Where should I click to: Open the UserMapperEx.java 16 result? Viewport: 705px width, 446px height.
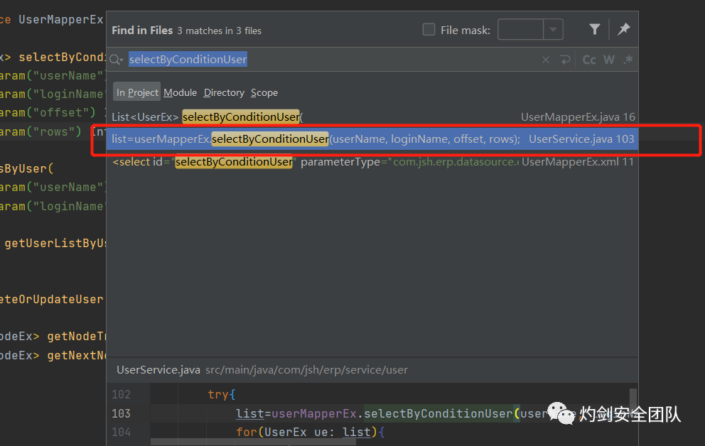coord(372,116)
